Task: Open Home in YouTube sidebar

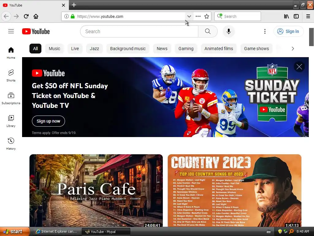Action: [11, 53]
